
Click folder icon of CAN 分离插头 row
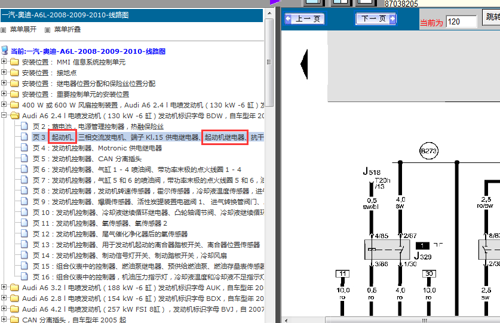tap(14, 319)
